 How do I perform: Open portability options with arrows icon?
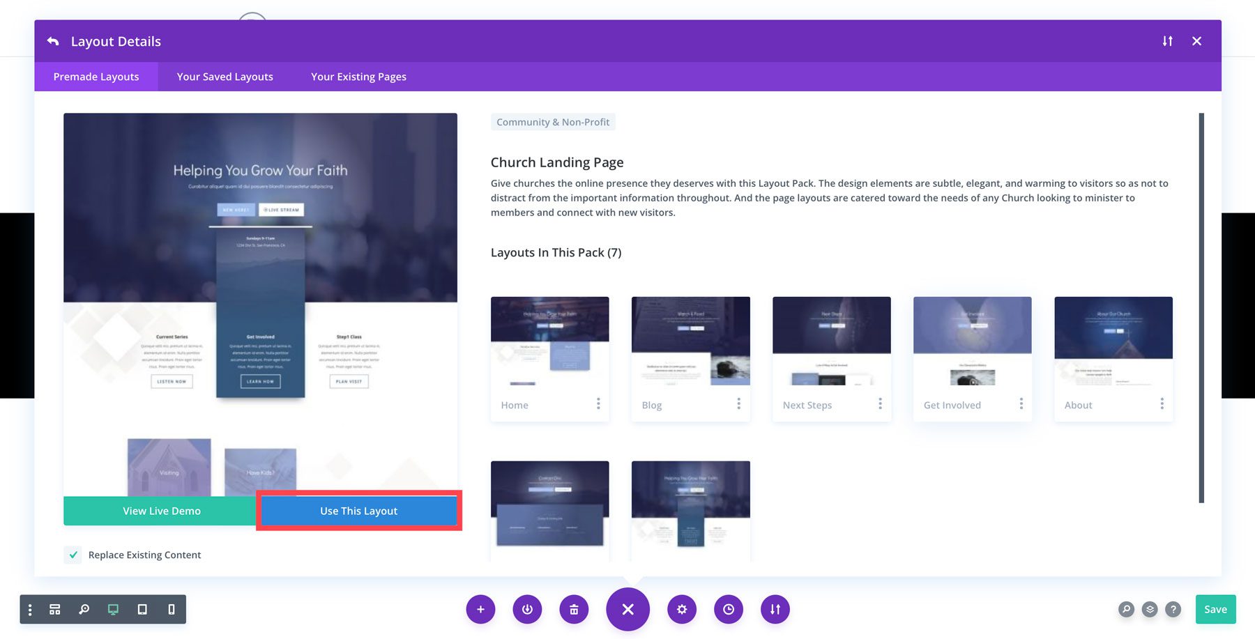775,608
